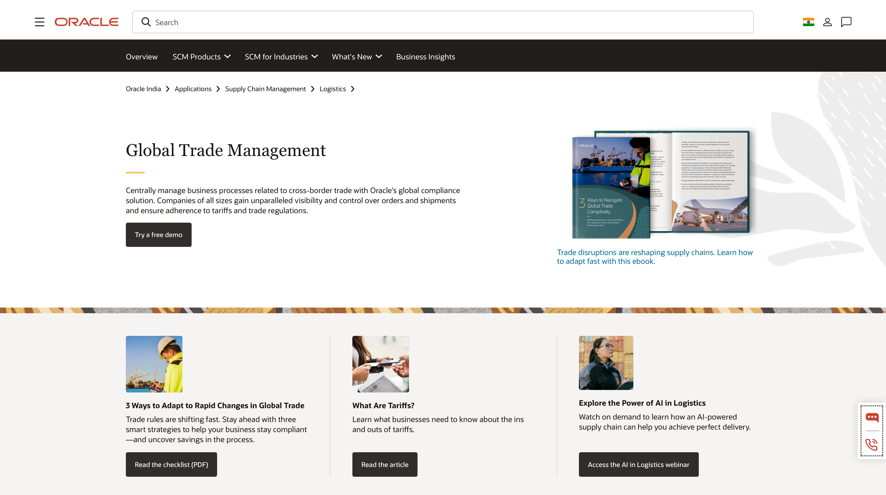Click '3 Ways to Adapt' heading

click(x=215, y=405)
